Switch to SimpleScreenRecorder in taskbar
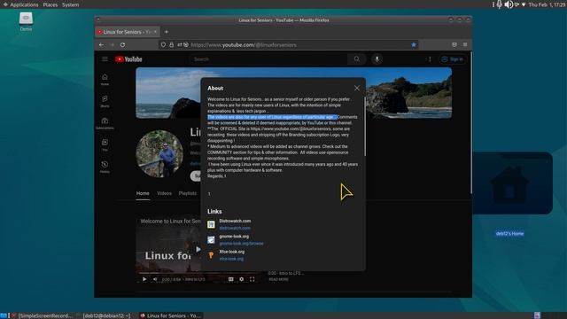Viewport: 567px width, 319px height. coord(42,315)
